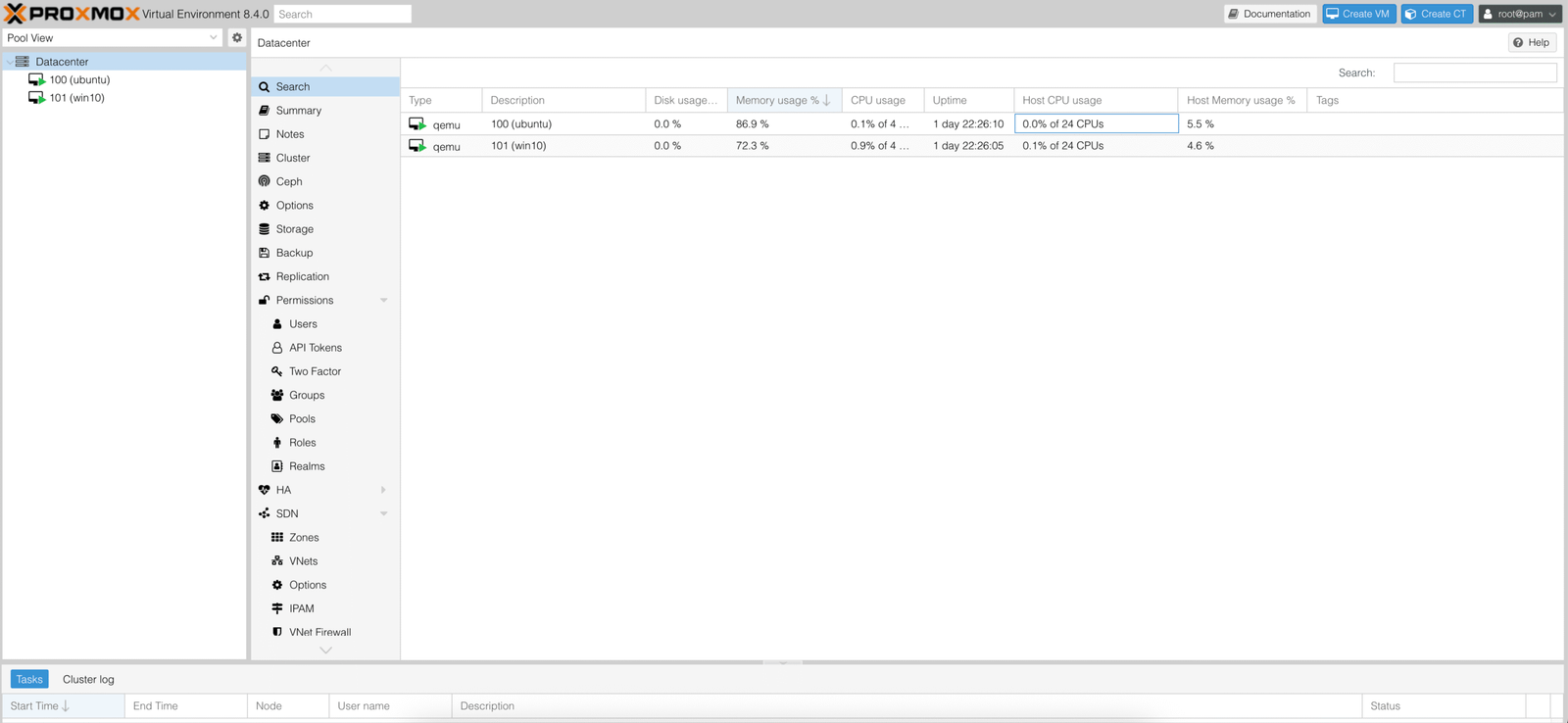This screenshot has width=1568, height=723.
Task: Open the Pool View dropdown
Action: [113, 38]
